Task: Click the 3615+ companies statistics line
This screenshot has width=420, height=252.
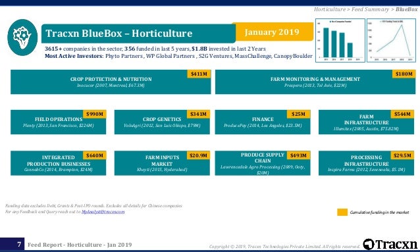Action: pos(155,49)
